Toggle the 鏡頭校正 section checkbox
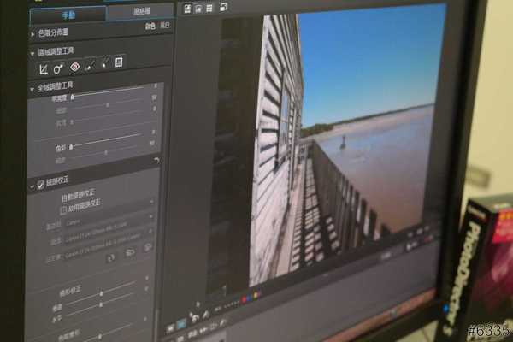Screen dimensions: 513x342 (40, 184)
